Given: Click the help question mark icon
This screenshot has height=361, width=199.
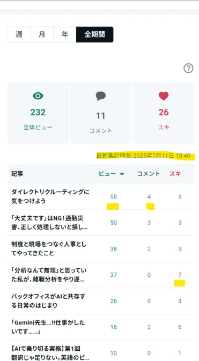Looking at the screenshot, I should point(188,68).
